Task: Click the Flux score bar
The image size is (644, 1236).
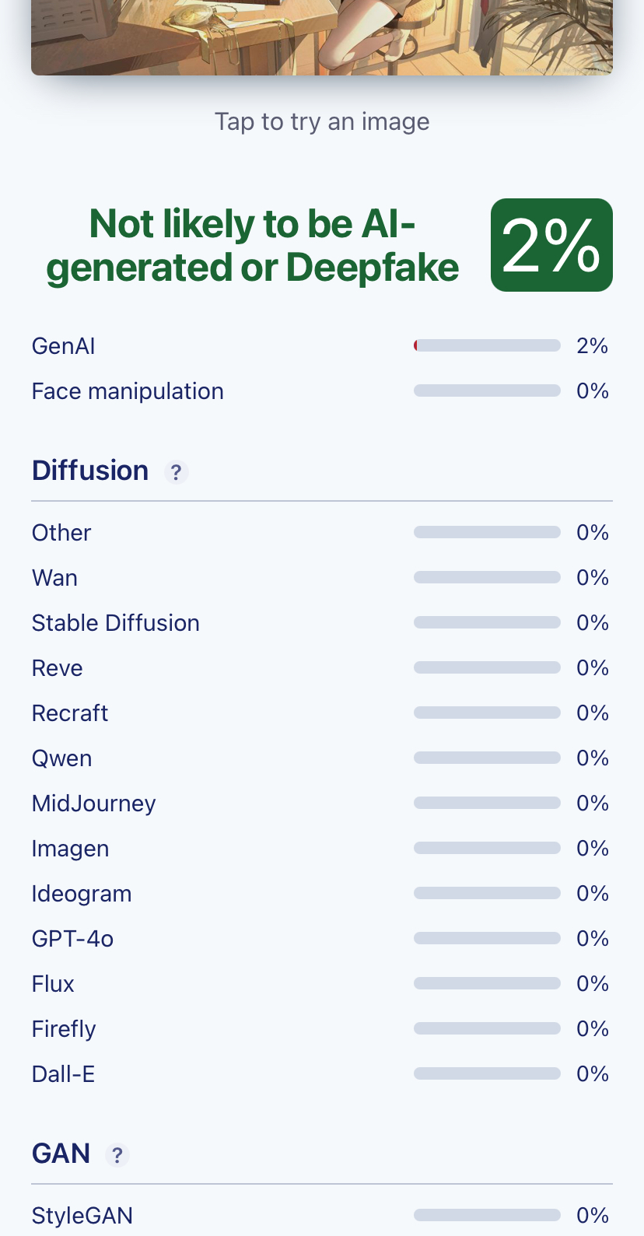Action: point(487,984)
